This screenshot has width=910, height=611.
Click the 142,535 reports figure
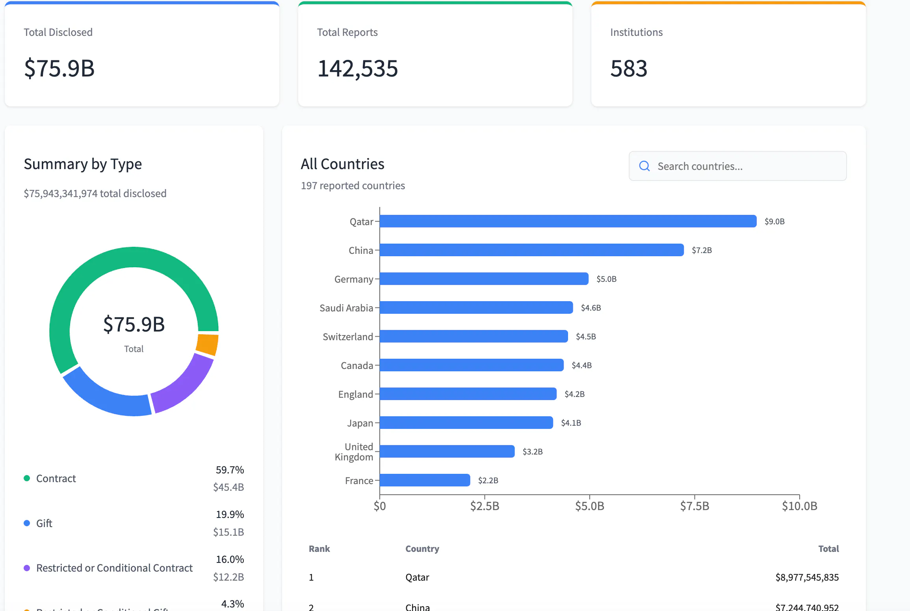pyautogui.click(x=358, y=68)
